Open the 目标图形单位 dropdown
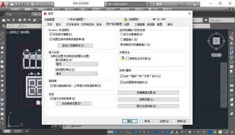 [x=77, y=74]
